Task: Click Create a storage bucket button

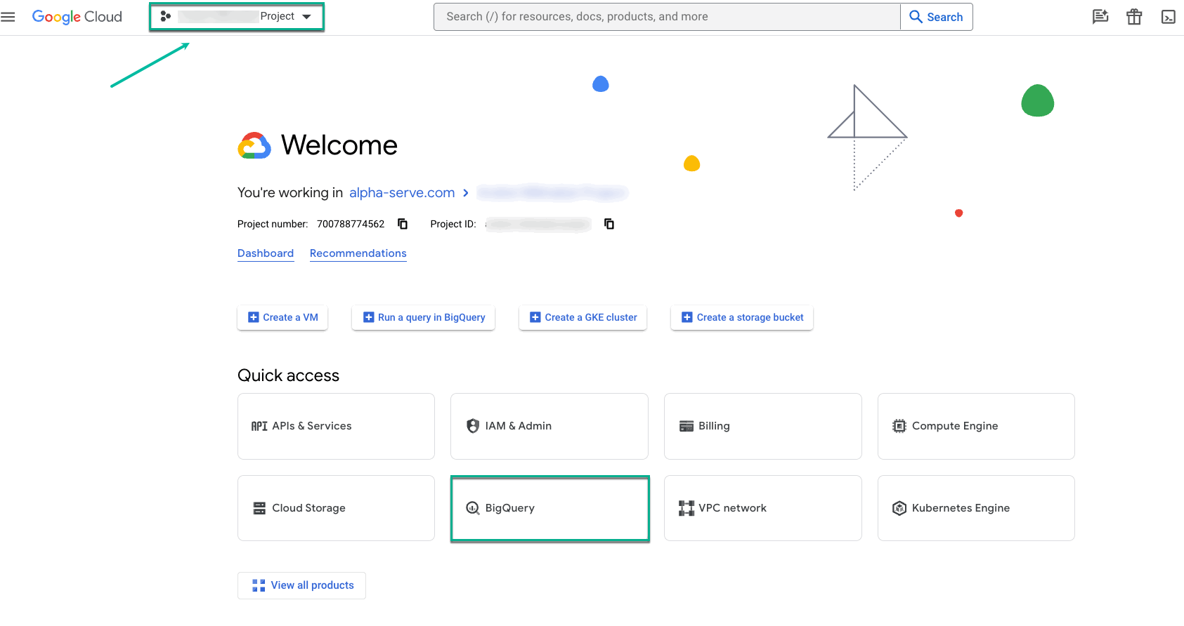Action: point(742,317)
